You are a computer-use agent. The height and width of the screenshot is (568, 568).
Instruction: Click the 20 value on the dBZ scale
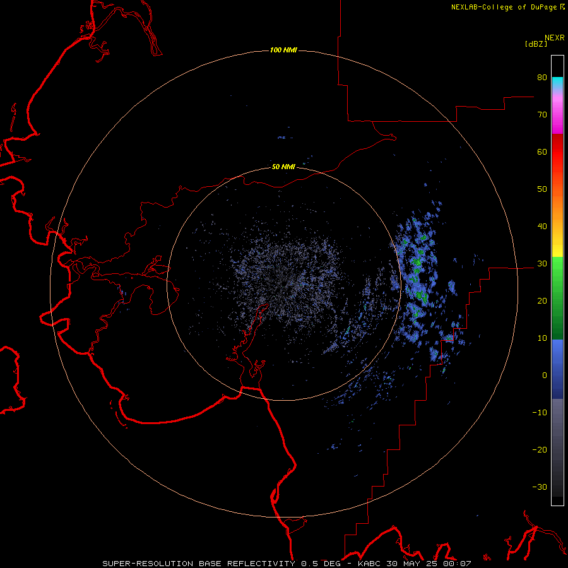(542, 301)
